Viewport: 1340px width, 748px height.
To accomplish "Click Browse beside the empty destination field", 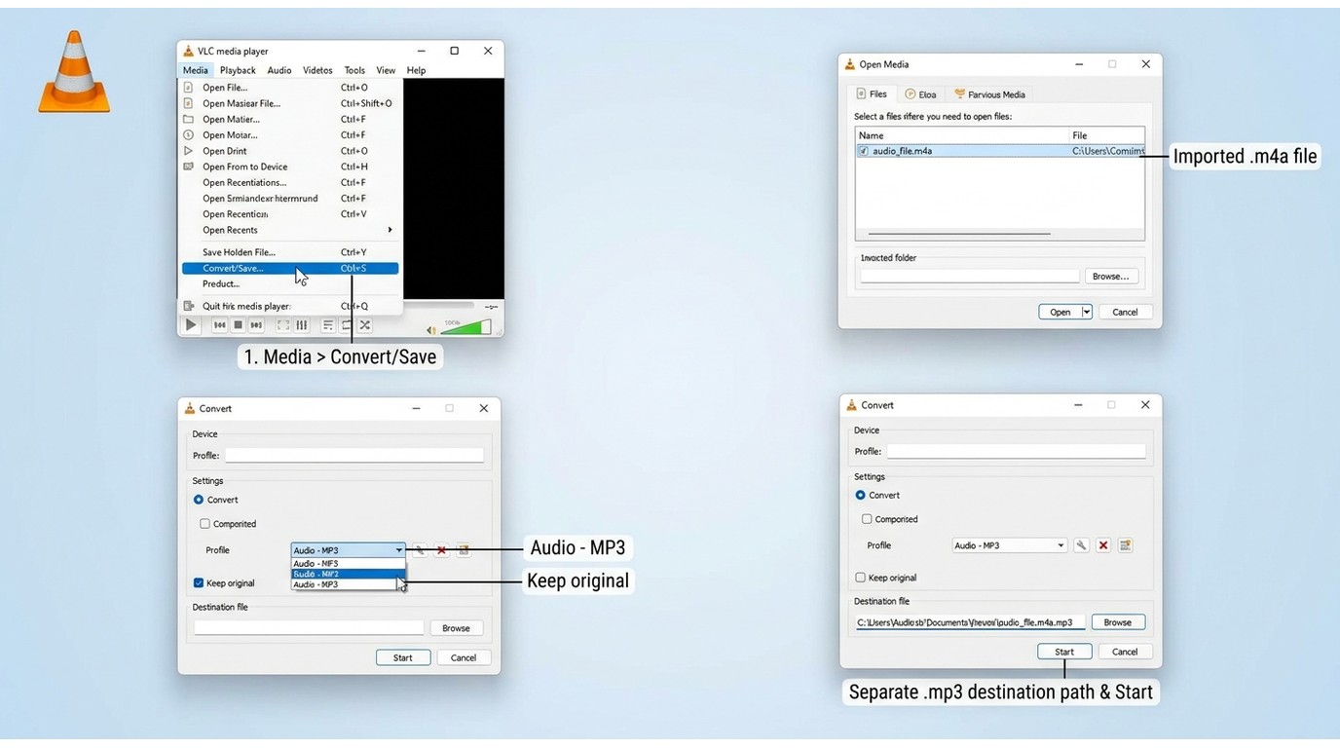I will click(456, 628).
